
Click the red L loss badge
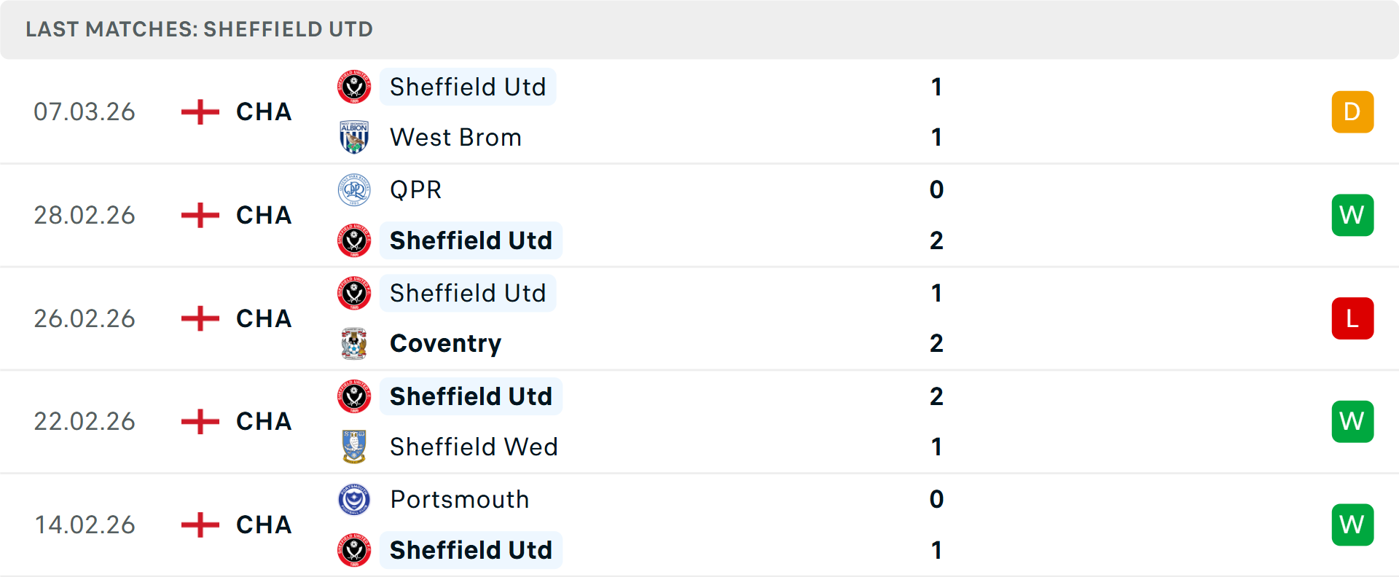(1352, 318)
